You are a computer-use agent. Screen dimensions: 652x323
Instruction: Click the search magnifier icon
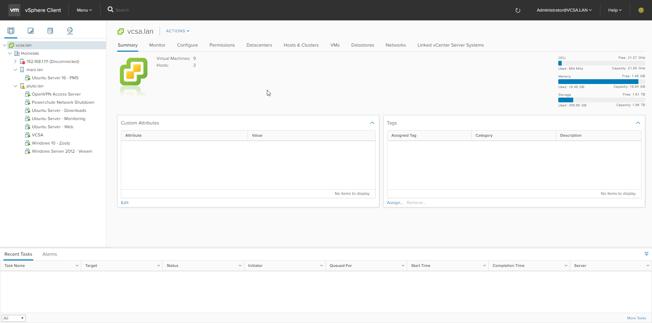[x=110, y=10]
